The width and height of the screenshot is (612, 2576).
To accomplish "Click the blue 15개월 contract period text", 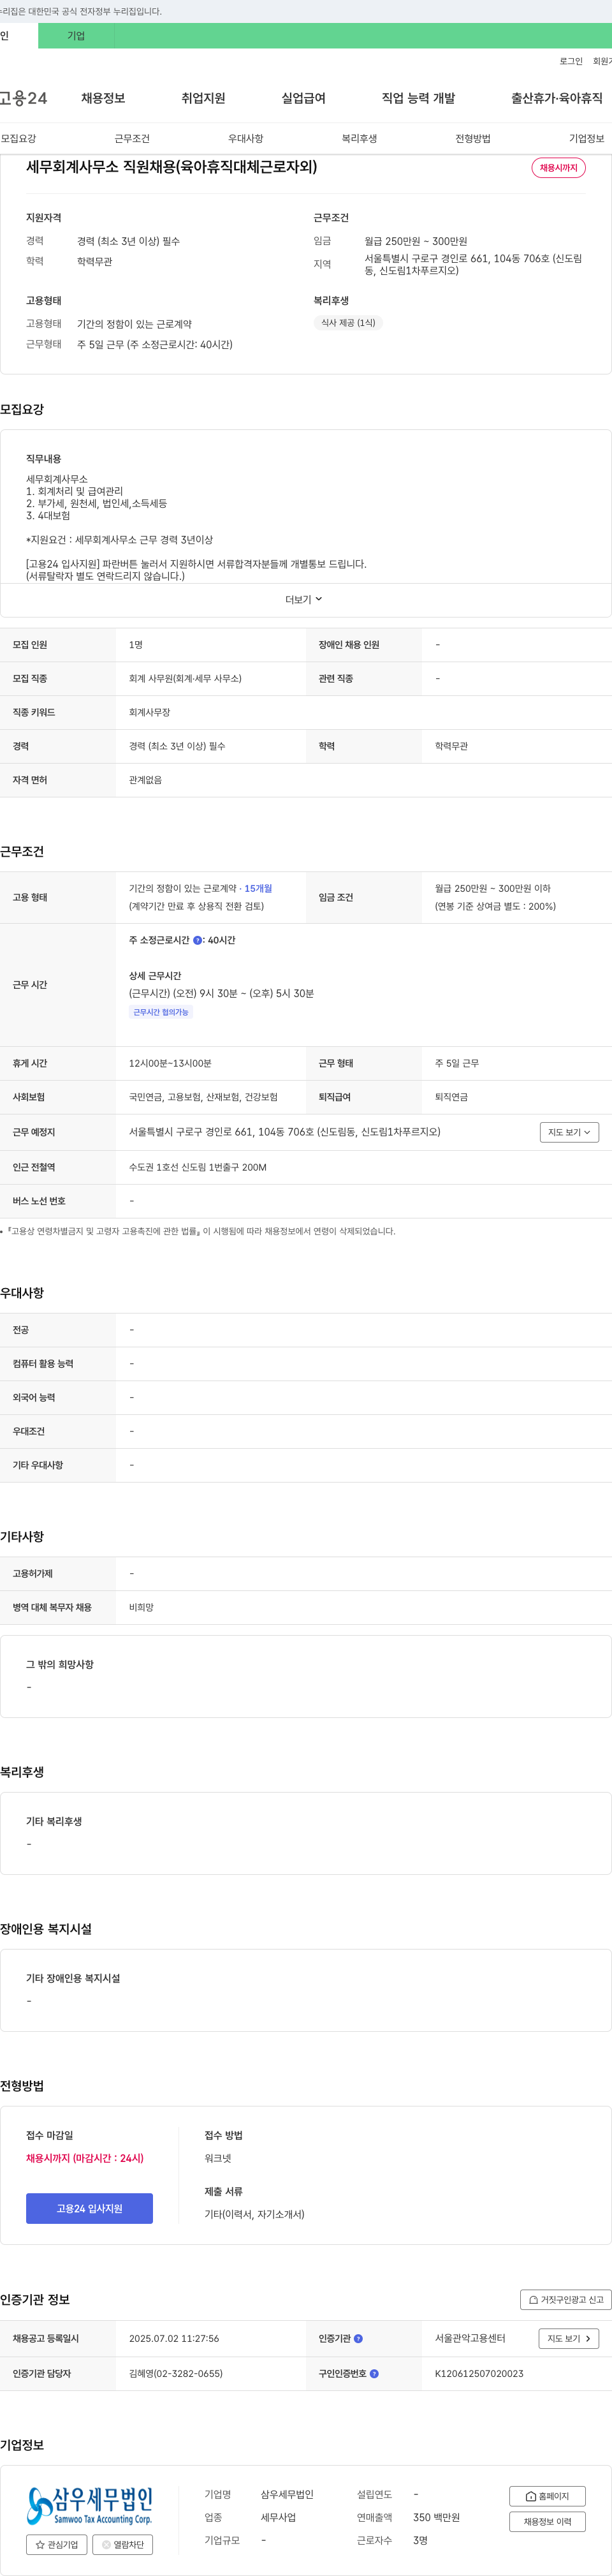I will (x=258, y=888).
